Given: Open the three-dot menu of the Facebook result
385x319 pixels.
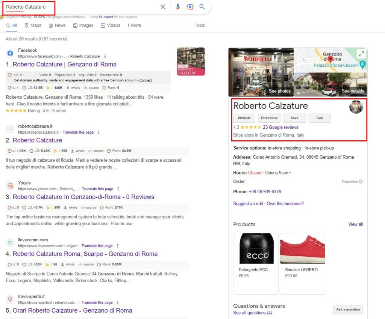Looking at the screenshot, I should (105, 56).
